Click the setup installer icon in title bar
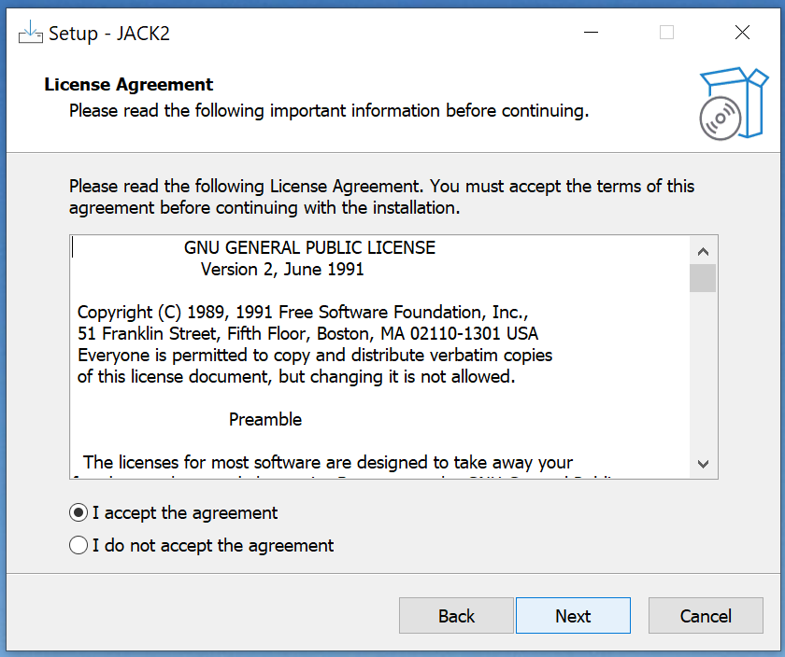The image size is (785, 657). point(31,33)
